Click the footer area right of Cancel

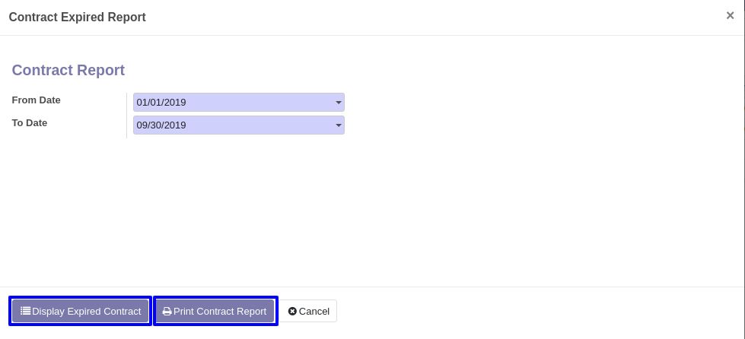tap(537, 311)
